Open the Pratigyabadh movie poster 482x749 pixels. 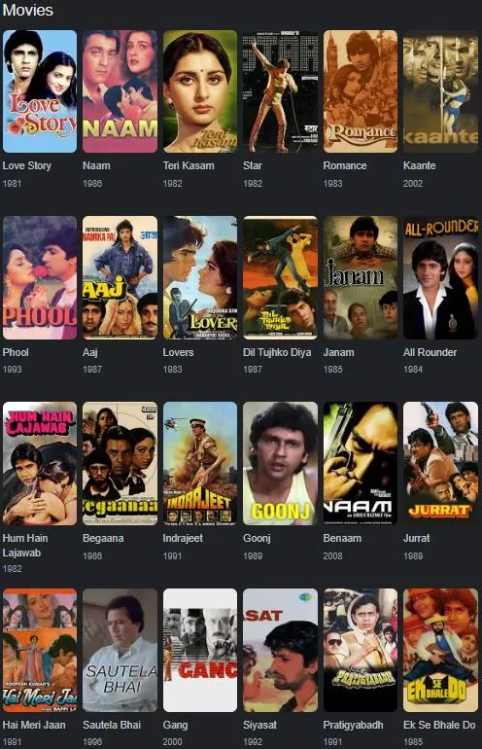pos(361,650)
